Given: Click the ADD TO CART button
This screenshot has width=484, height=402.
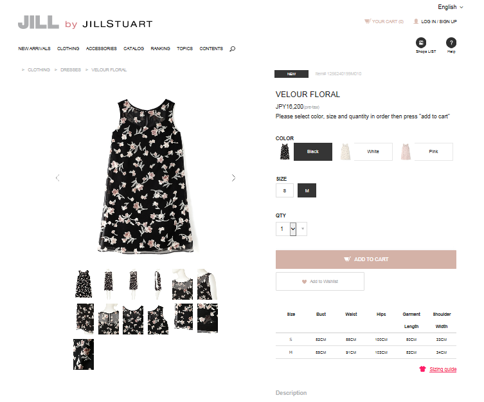Looking at the screenshot, I should tap(366, 259).
